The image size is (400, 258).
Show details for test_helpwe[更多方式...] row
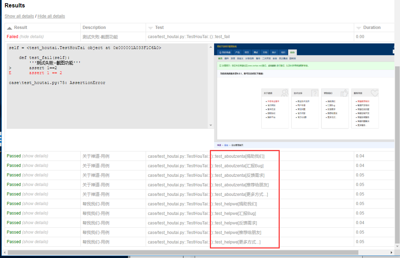[x=35, y=242]
